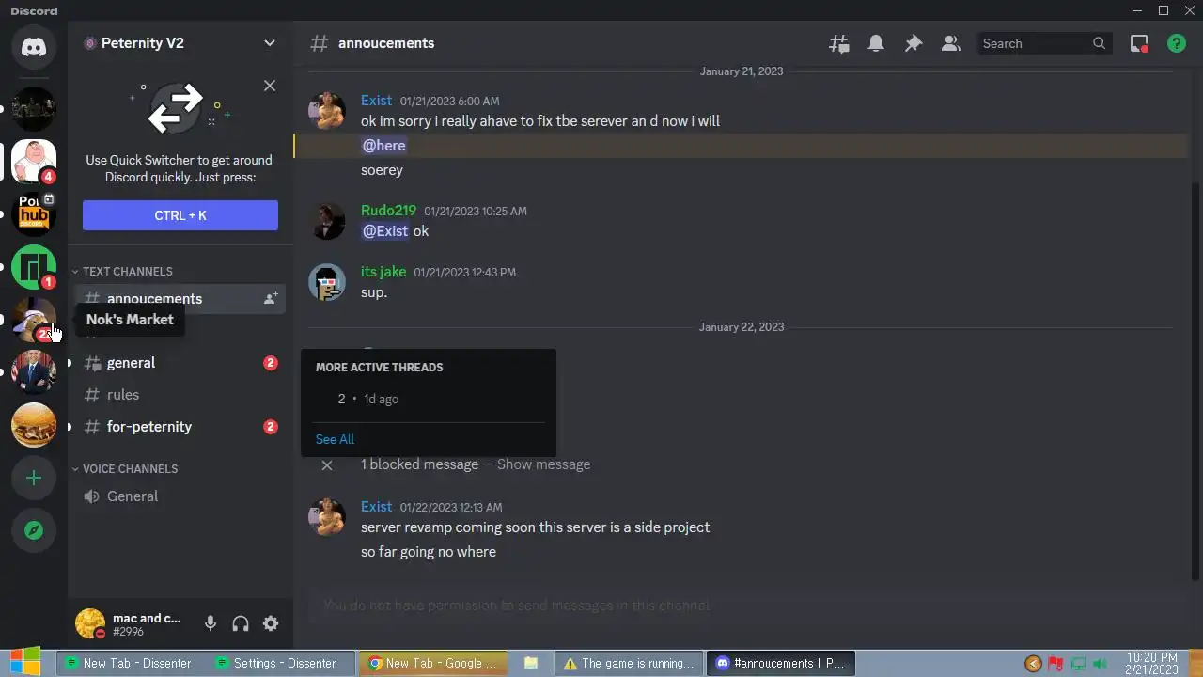Select the annoucements channel
Screen dimensions: 1203x677
click(x=179, y=298)
